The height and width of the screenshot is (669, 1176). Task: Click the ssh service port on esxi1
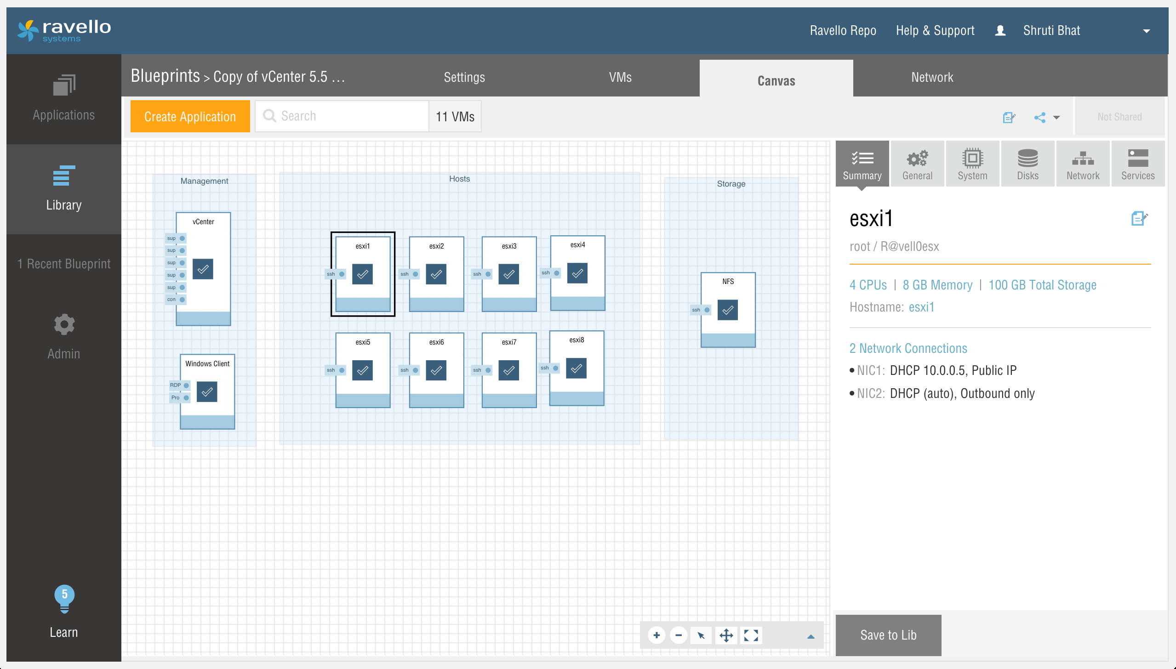click(x=336, y=274)
